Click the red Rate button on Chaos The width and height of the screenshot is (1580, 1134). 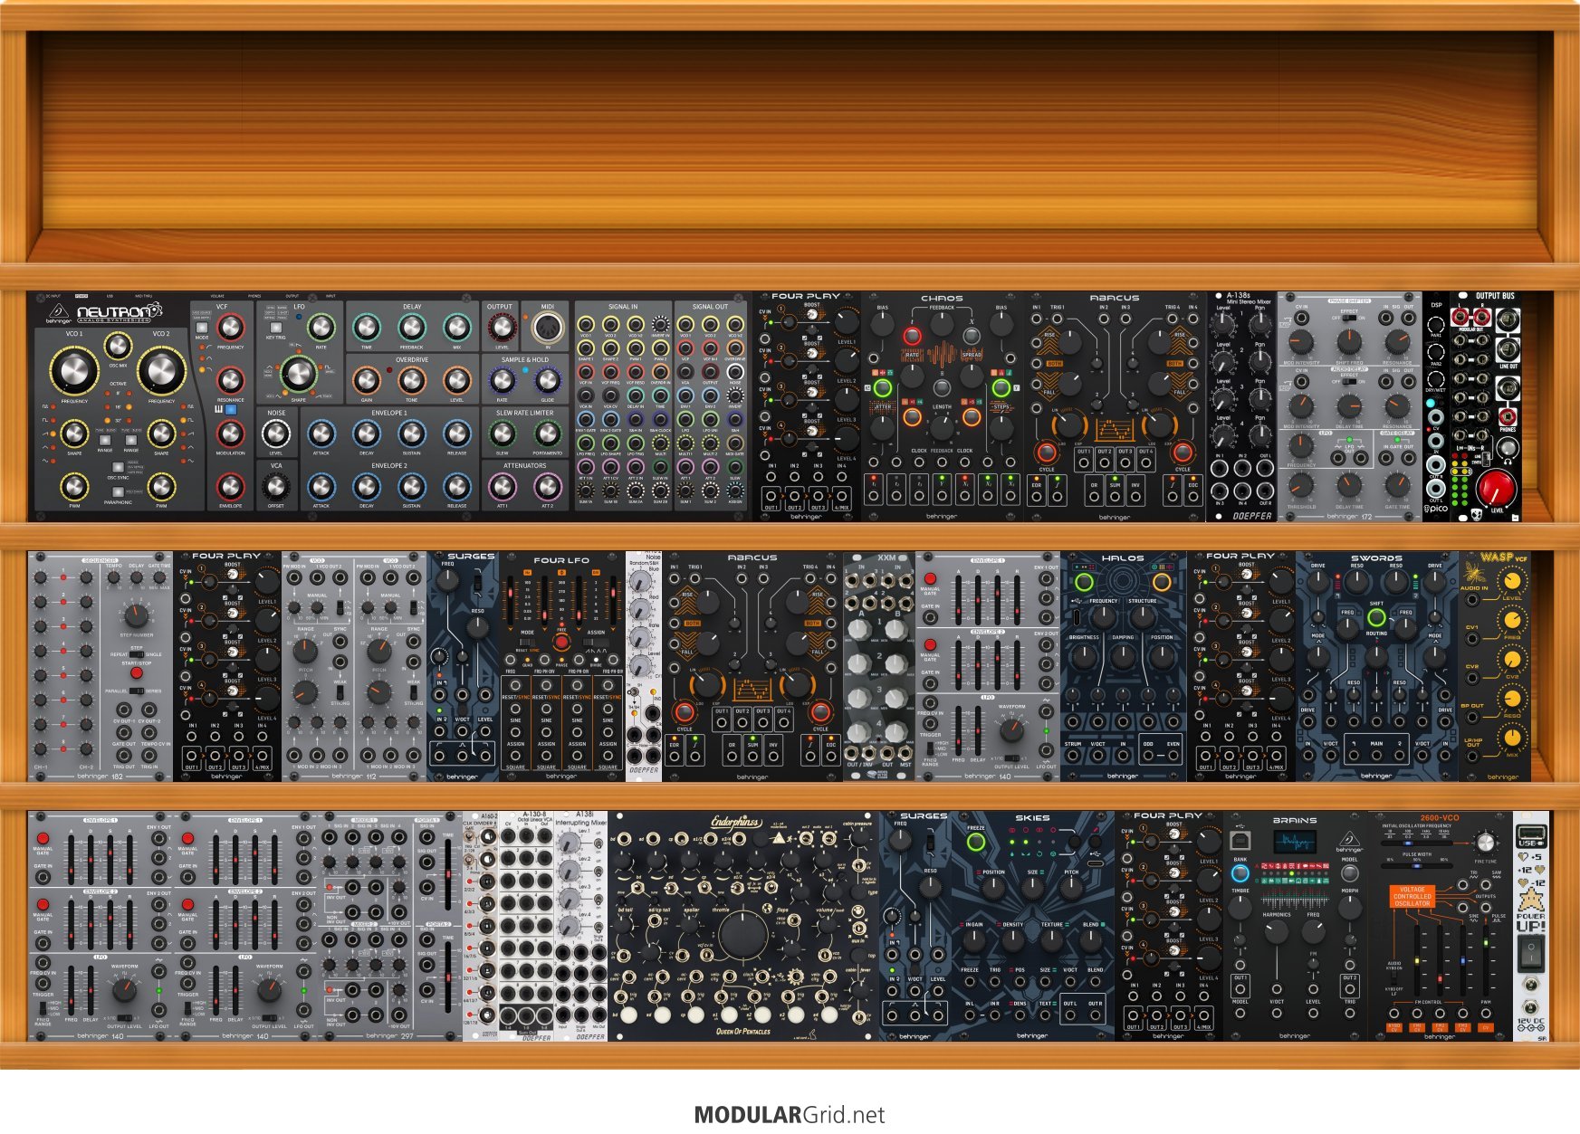912,337
